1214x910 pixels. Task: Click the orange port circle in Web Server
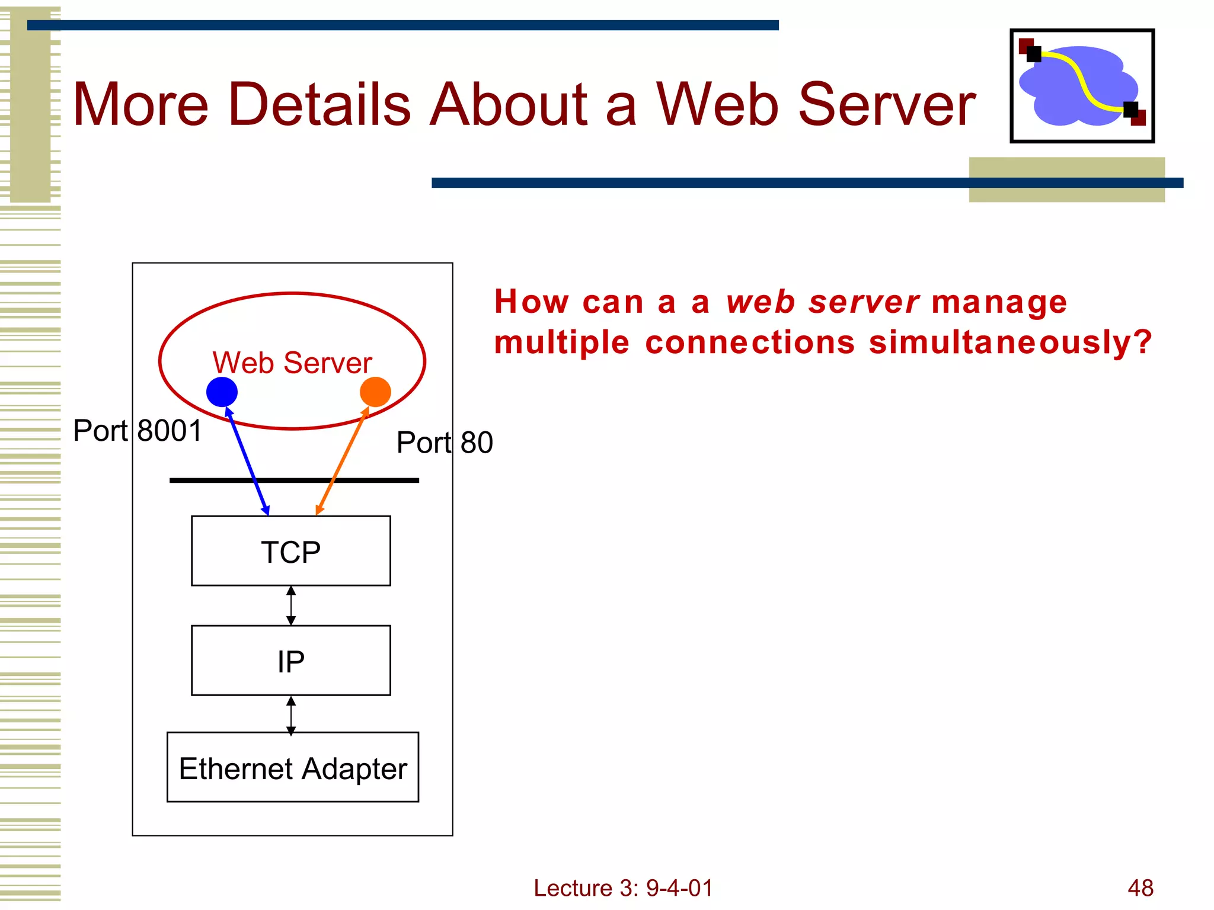click(x=375, y=392)
